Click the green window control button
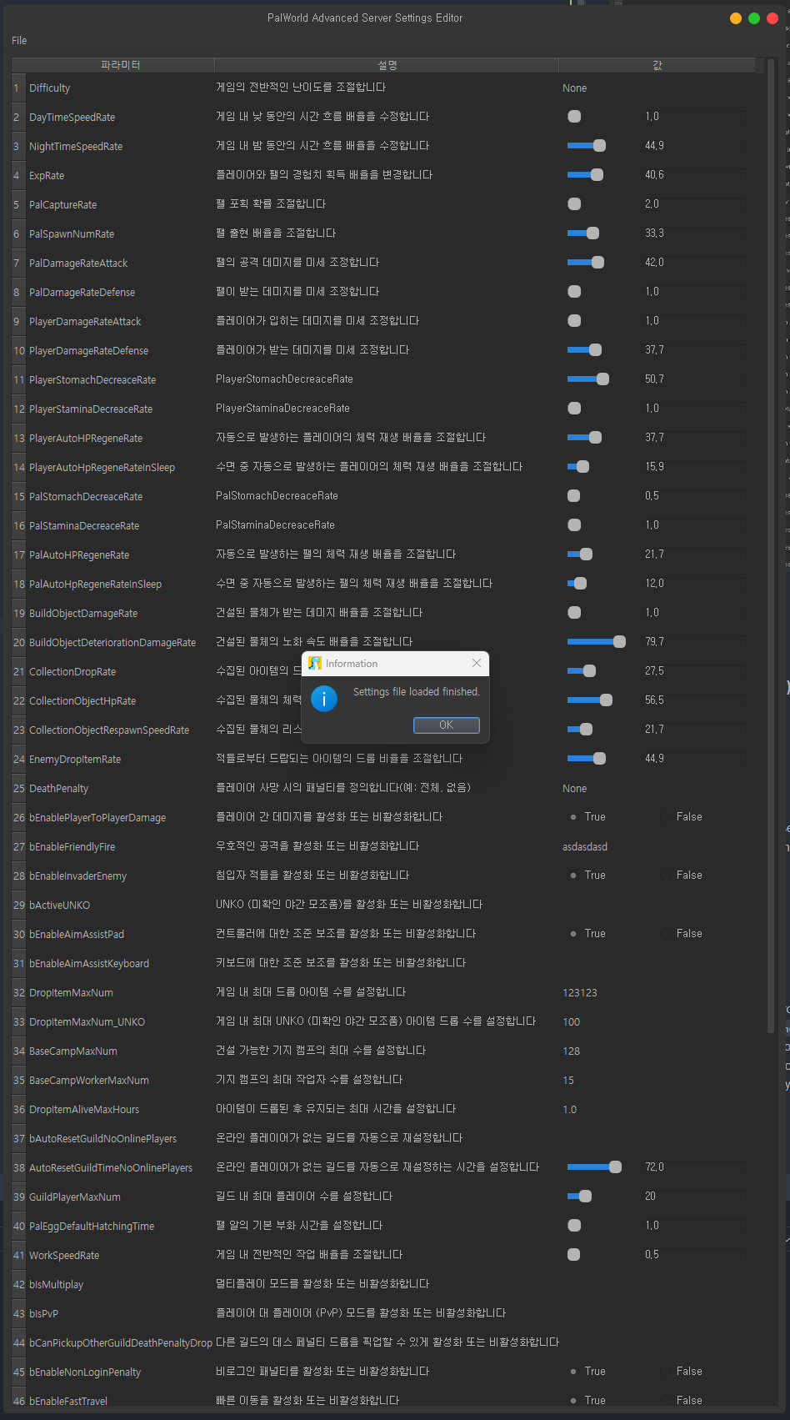This screenshot has height=1420, width=790. [x=753, y=18]
